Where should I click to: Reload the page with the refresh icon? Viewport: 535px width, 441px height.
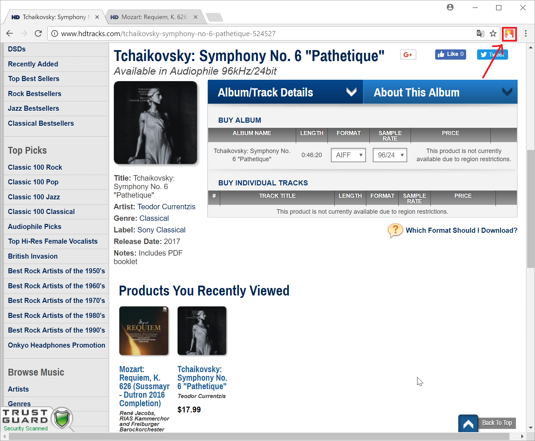pyautogui.click(x=38, y=33)
